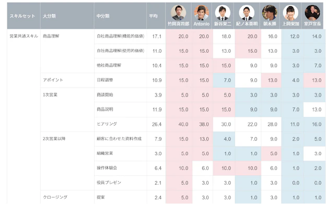The height and width of the screenshot is (204, 326).
Task: Select 上岡栄加's profile photo
Action: (290, 13)
